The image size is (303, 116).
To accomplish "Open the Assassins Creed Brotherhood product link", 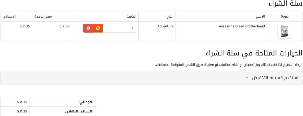I will point(242,26).
